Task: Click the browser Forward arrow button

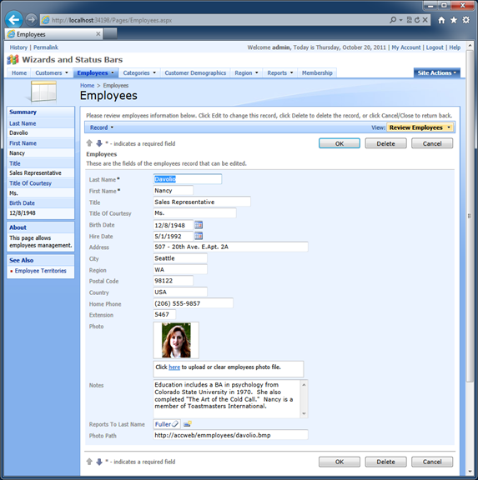Action: pyautogui.click(x=31, y=20)
